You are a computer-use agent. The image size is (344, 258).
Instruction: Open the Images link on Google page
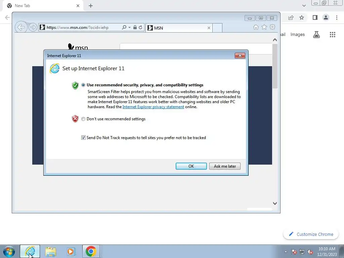(x=298, y=35)
